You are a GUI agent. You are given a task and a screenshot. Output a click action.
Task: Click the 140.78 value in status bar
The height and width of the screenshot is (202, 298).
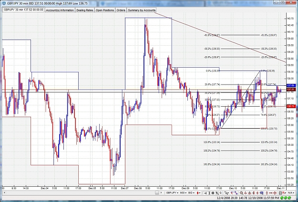click(243, 198)
